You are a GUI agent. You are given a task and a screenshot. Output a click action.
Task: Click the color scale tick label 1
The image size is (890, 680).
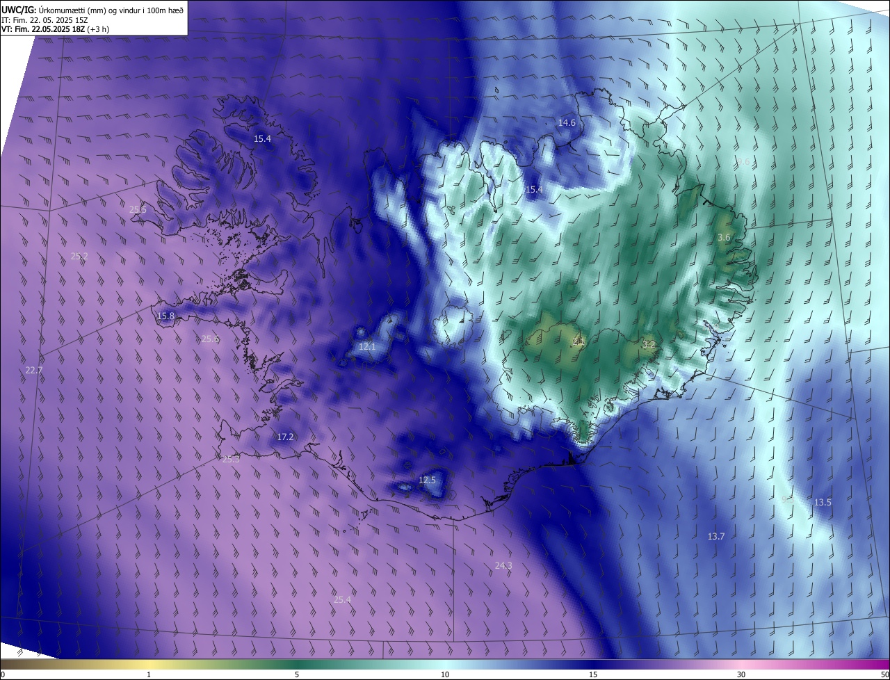149,674
